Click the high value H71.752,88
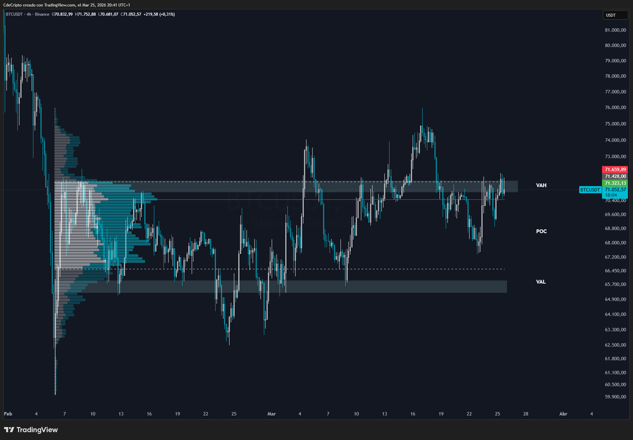The width and height of the screenshot is (633, 440). [85, 14]
